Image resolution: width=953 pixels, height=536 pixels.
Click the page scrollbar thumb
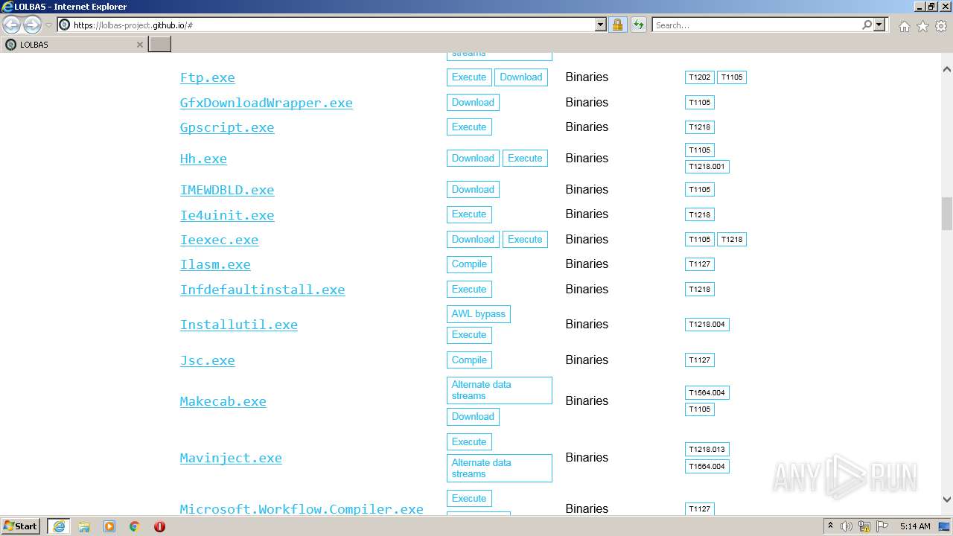click(x=947, y=214)
